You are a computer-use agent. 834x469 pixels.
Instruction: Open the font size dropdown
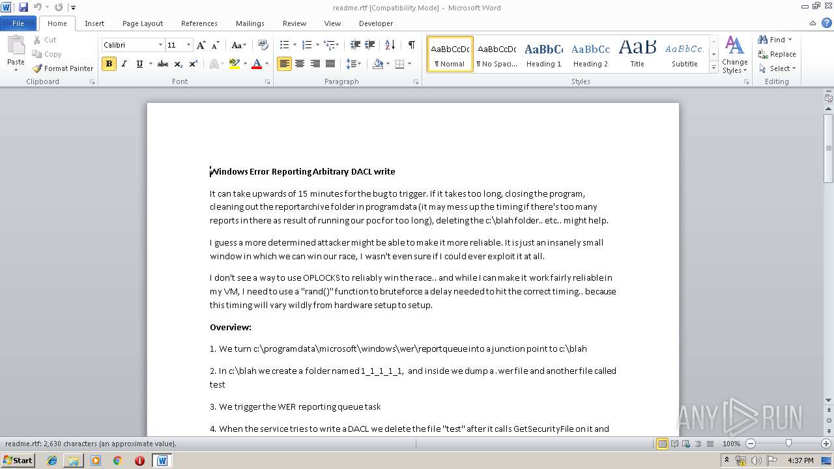coord(188,45)
